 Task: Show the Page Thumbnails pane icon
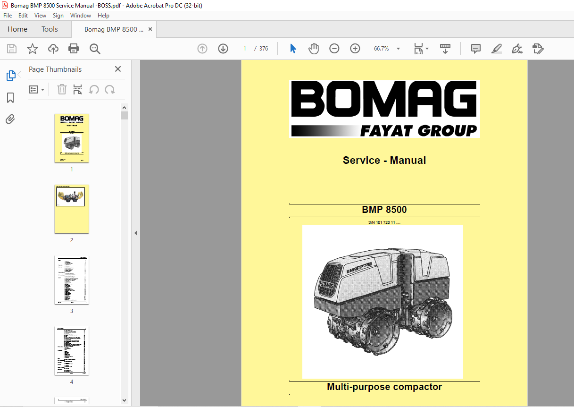10,76
